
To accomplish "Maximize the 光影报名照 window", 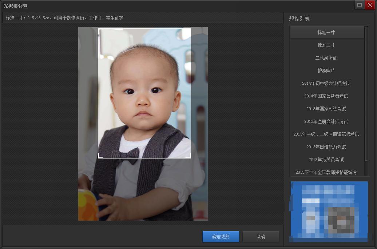I will (360, 5).
